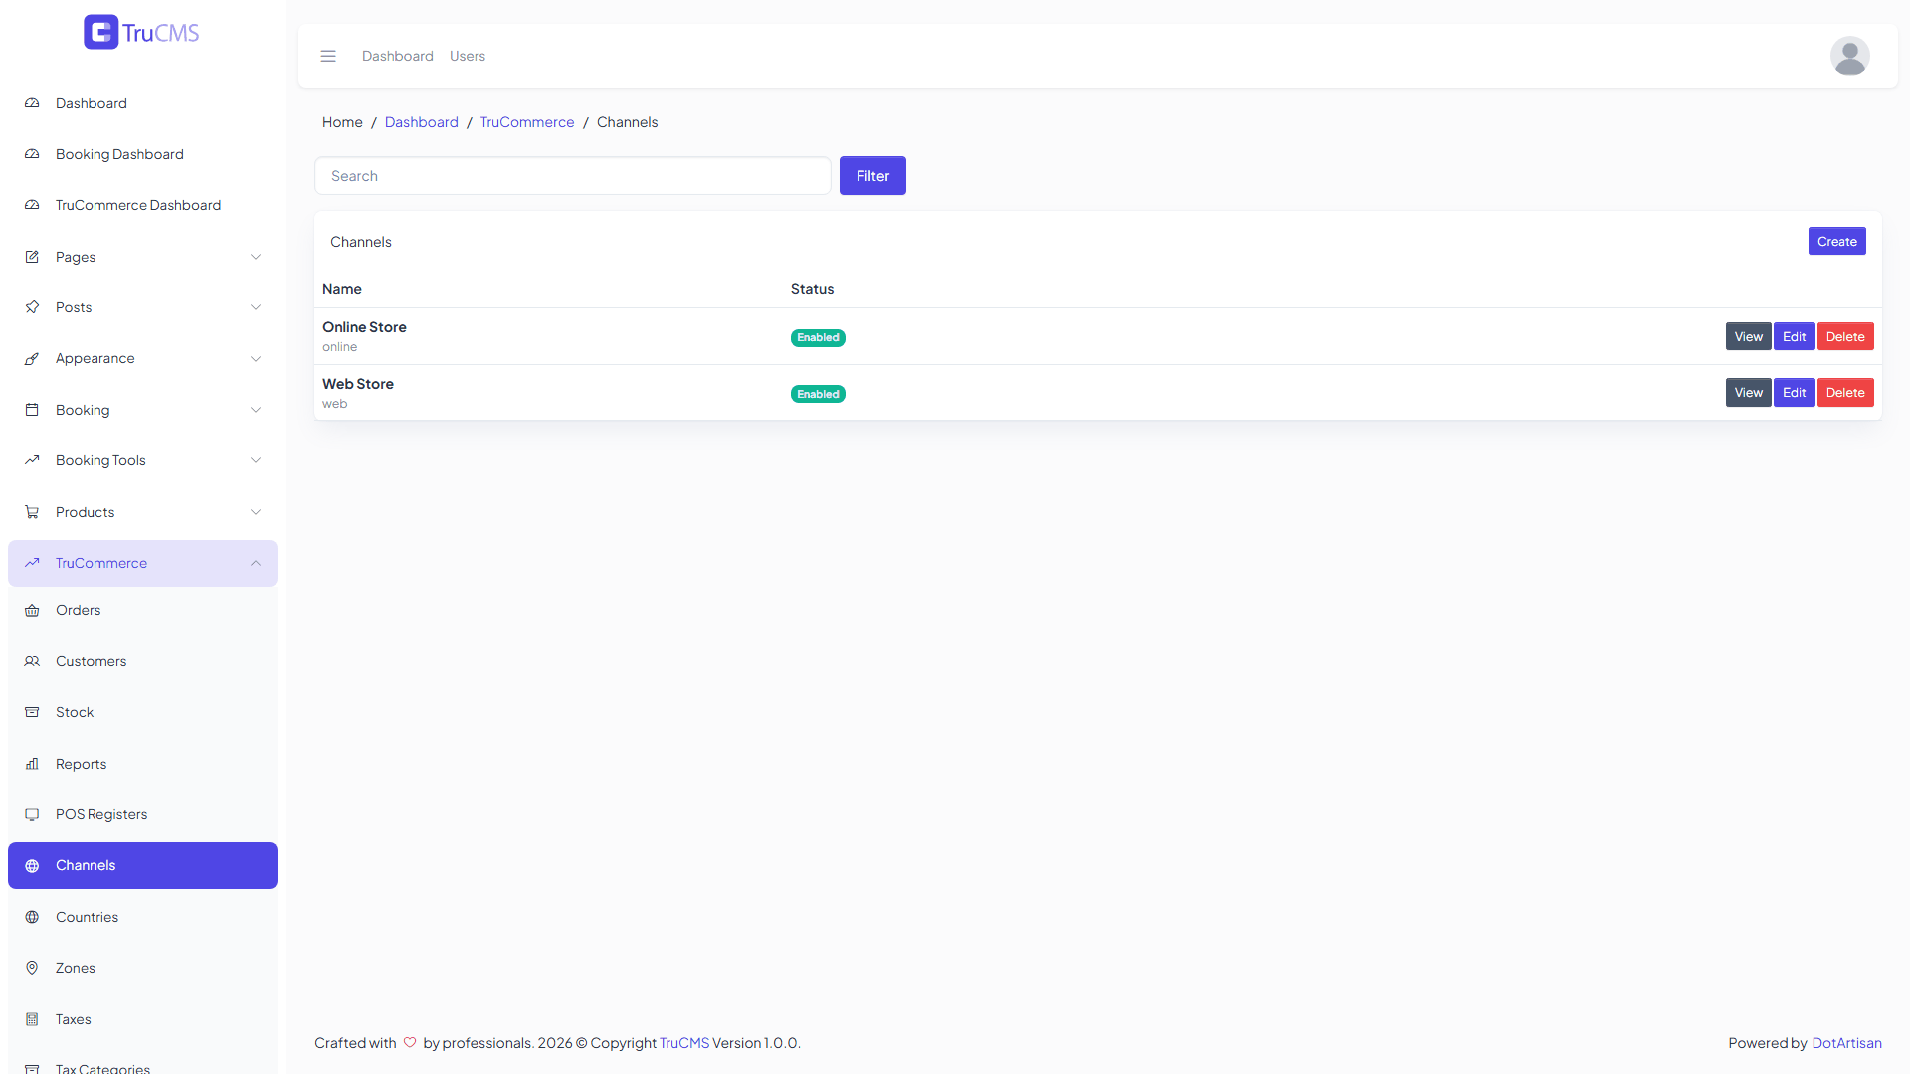Click the Reports bar chart icon
Image resolution: width=1910 pixels, height=1074 pixels.
click(x=32, y=764)
